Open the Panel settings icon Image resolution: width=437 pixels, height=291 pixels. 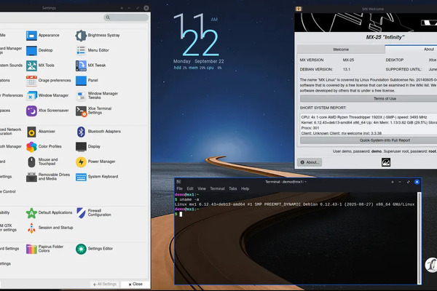[81, 81]
